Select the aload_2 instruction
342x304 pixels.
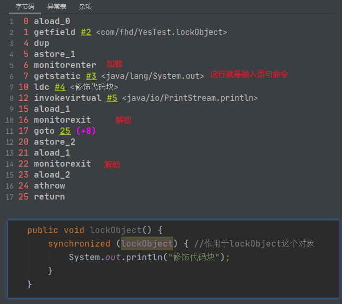tap(52, 174)
